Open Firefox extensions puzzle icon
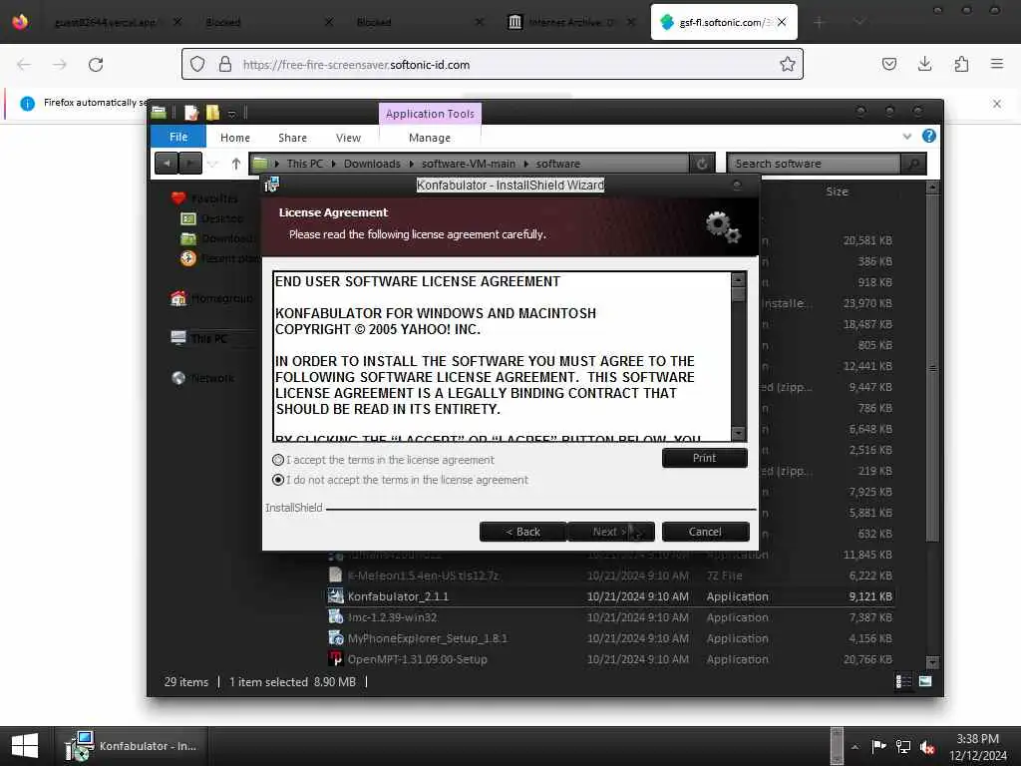Screen dimensions: 1021x766 point(961,64)
